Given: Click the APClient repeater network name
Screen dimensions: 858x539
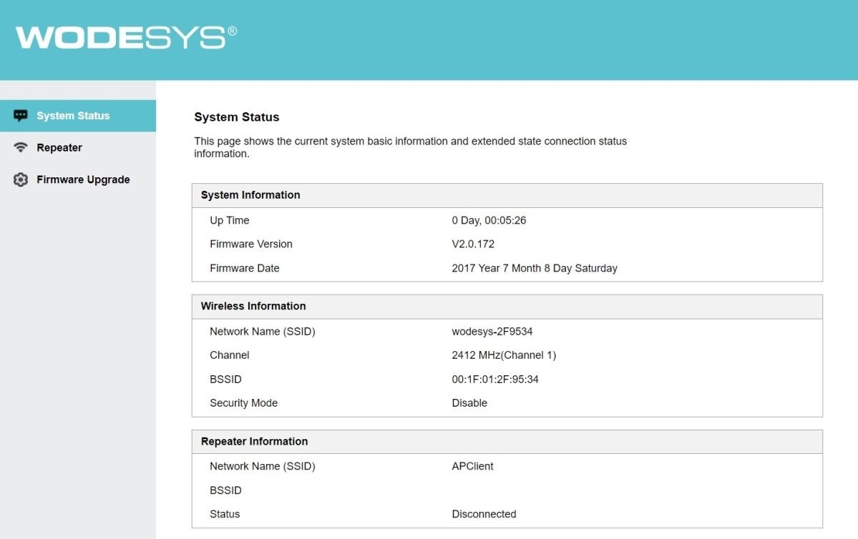Looking at the screenshot, I should click(x=472, y=466).
